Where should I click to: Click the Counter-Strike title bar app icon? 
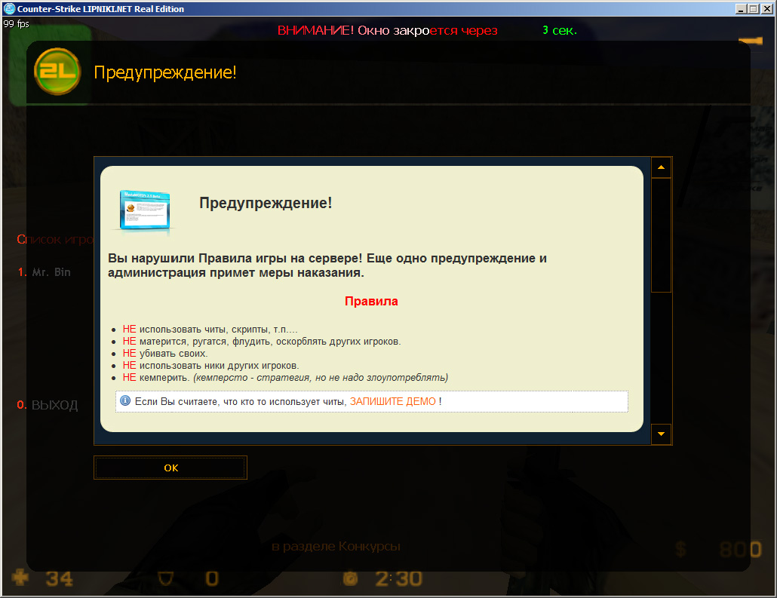click(x=9, y=8)
